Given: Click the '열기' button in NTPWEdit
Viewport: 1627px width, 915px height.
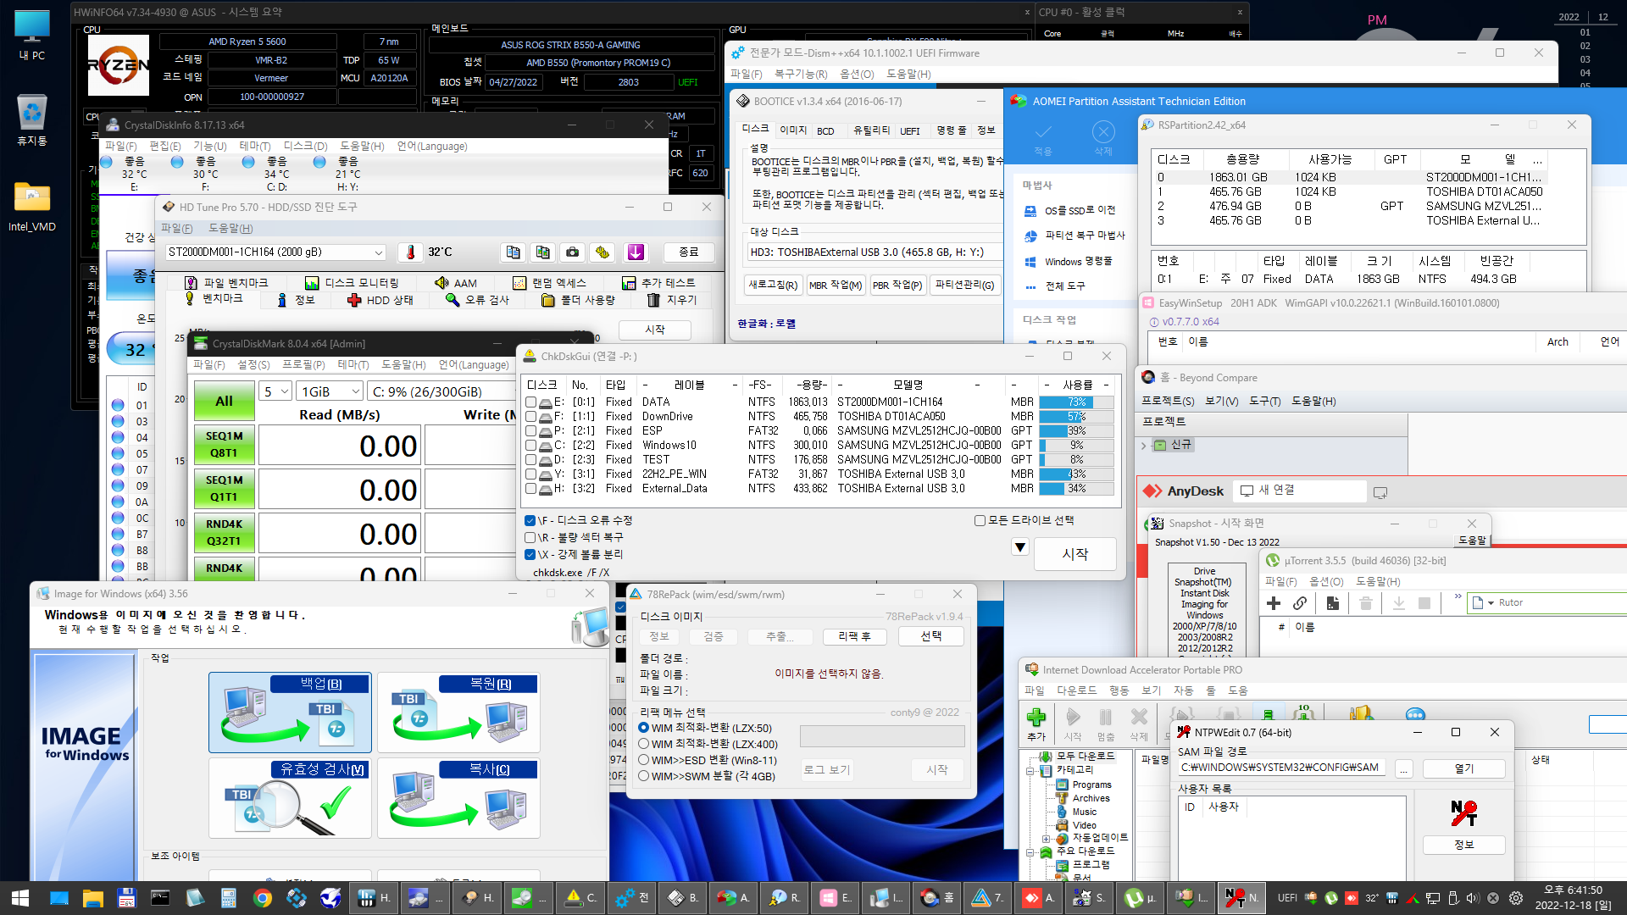Looking at the screenshot, I should [x=1463, y=768].
